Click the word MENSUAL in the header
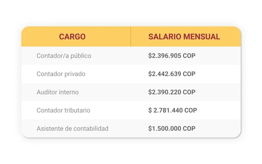This screenshot has width=262, height=164. (x=202, y=37)
